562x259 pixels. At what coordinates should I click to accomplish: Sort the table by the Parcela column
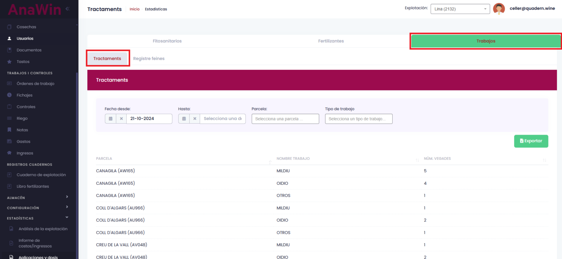pos(270,160)
